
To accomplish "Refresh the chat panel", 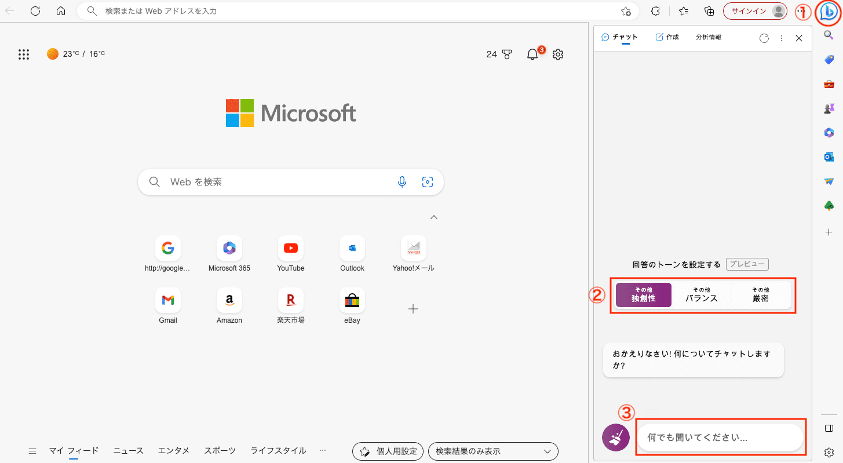I will click(x=764, y=38).
